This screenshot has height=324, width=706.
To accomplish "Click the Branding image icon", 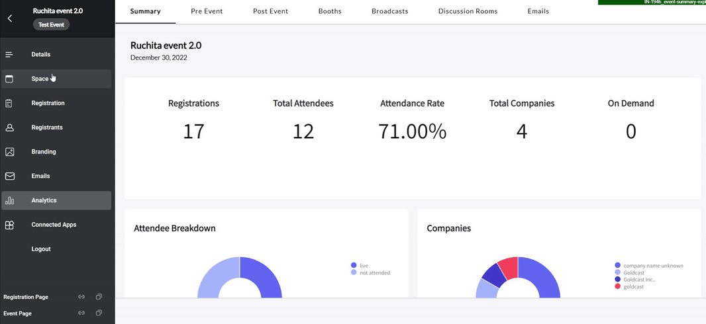I will pos(9,152).
